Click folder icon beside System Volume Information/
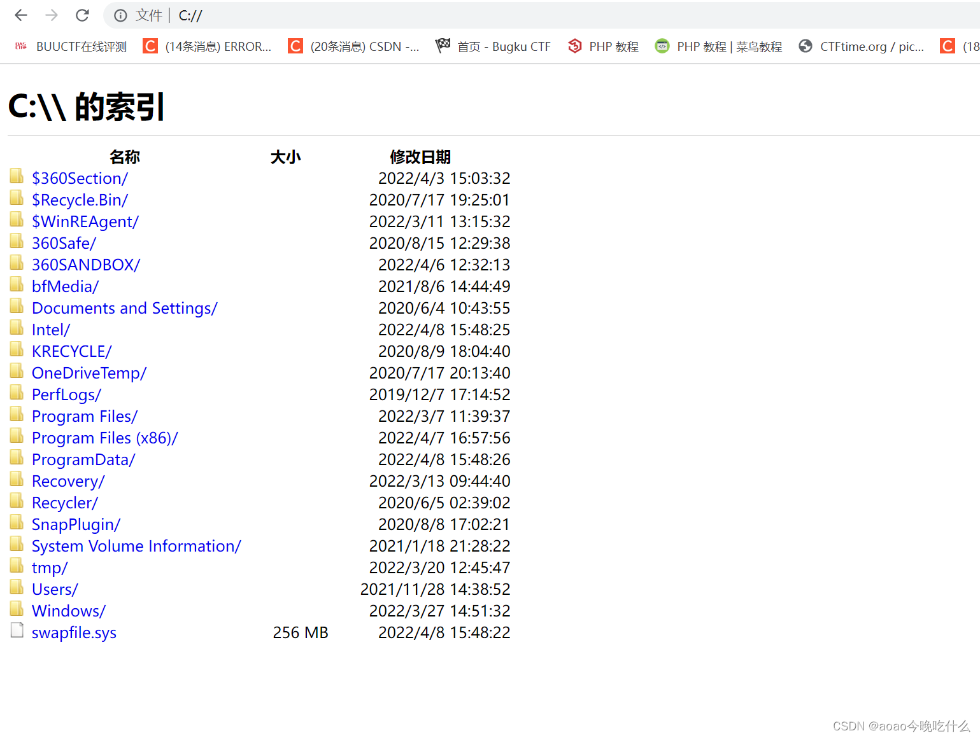This screenshot has height=738, width=980. pyautogui.click(x=17, y=544)
